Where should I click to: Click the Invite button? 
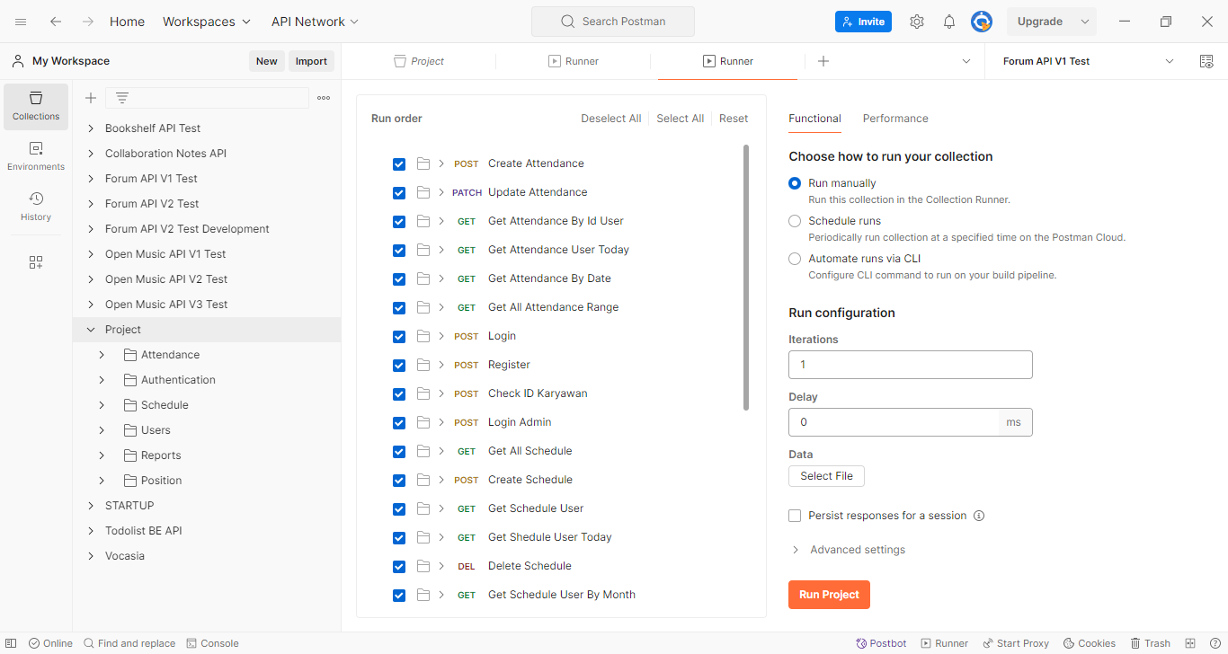863,22
